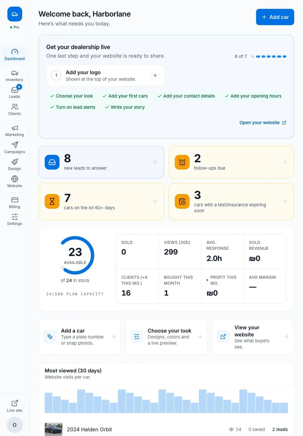Open the Billing card icon

coord(14,200)
